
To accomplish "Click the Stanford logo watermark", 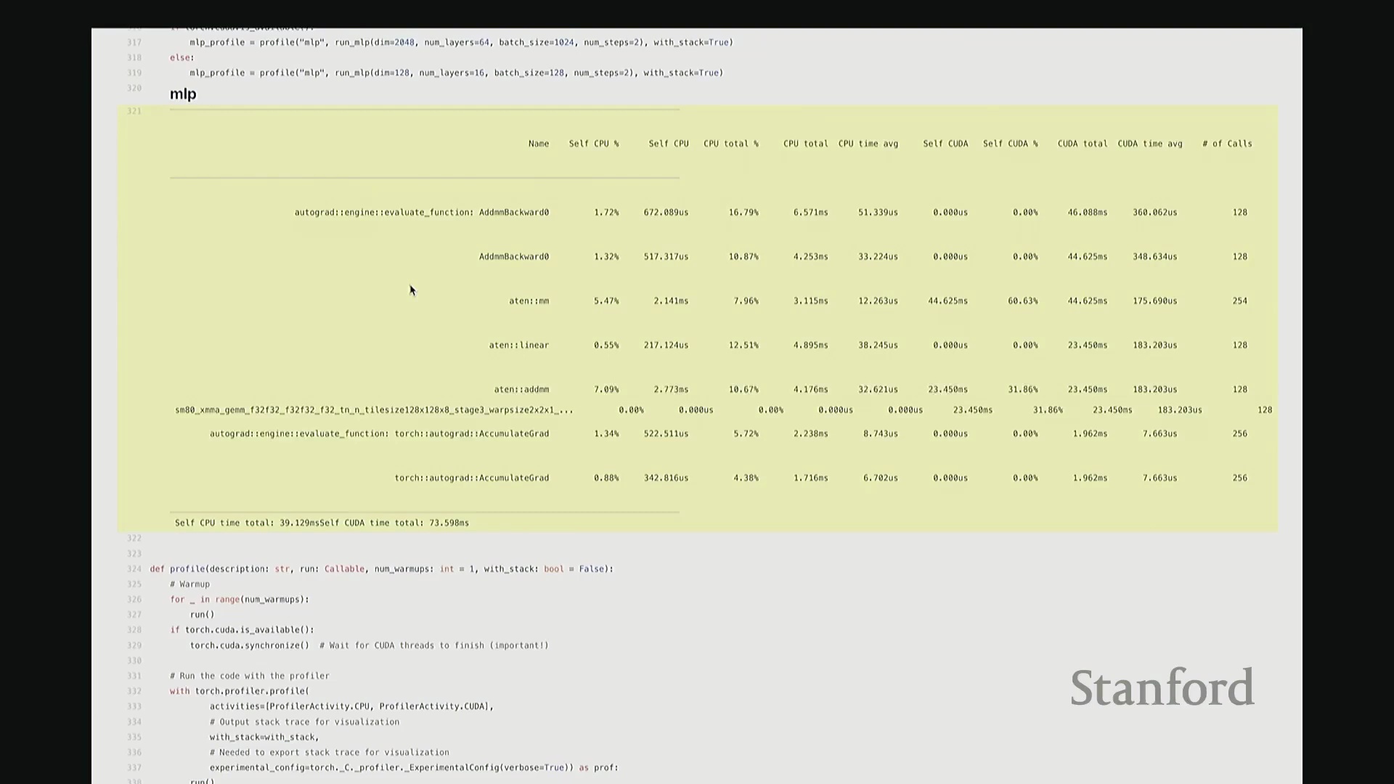I will (1162, 687).
